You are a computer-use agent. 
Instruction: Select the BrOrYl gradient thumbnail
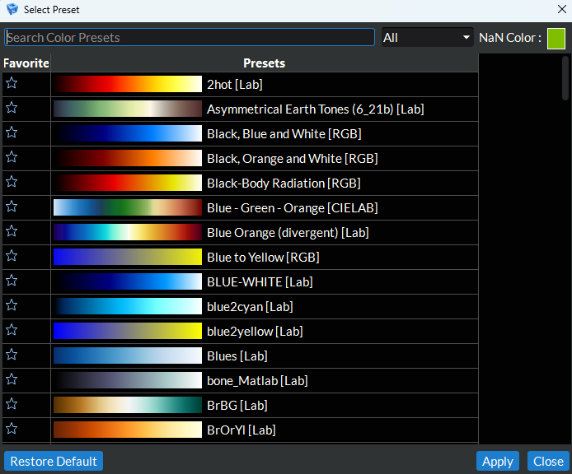coord(128,430)
